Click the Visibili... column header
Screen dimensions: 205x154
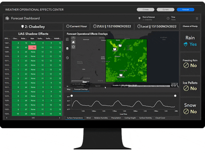(x=57, y=38)
